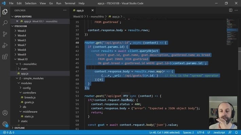This screenshot has height=135, width=241.
Task: Change encoding via UTF-8 status item
Action: (x=201, y=132)
